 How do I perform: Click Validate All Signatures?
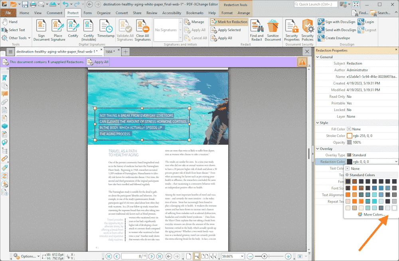click(x=125, y=29)
